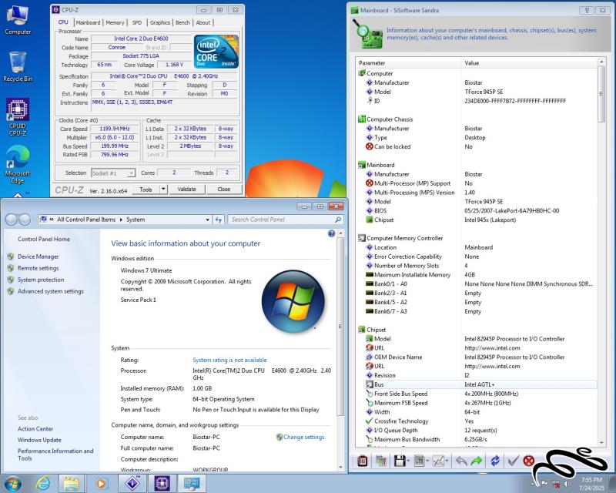Launch the CPUID CPU-Z desktop shortcut
Screen dimensions: 616x493
click(18, 117)
